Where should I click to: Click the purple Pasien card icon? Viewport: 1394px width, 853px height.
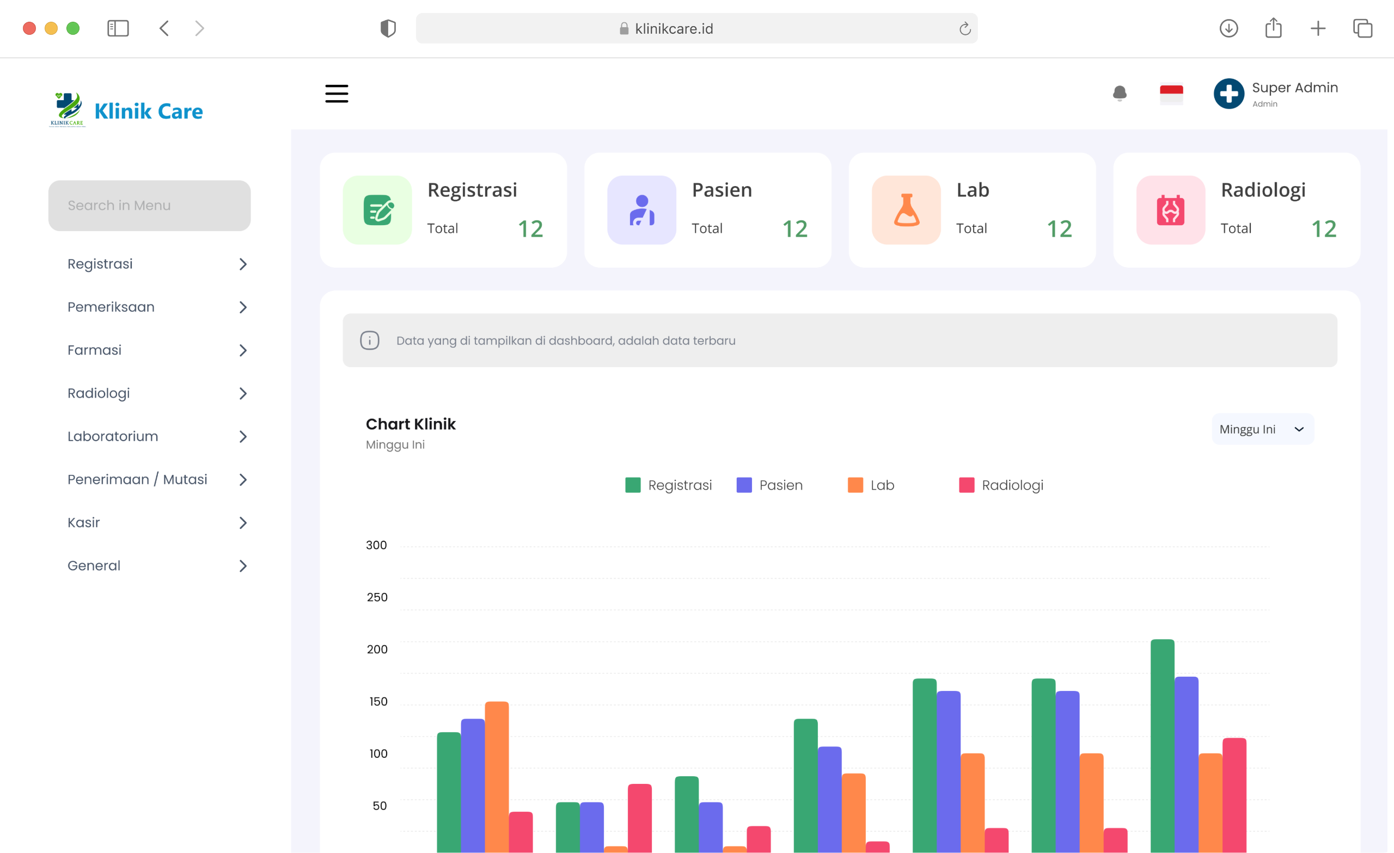pos(641,211)
